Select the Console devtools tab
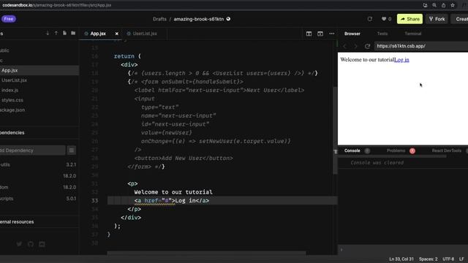468x263 pixels. click(x=352, y=151)
